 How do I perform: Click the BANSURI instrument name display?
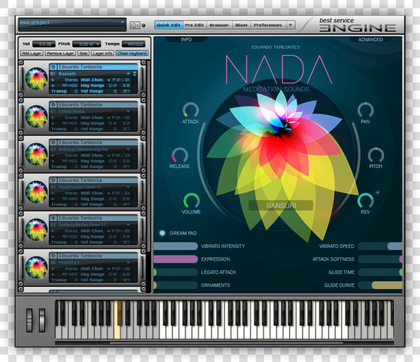coord(281,205)
